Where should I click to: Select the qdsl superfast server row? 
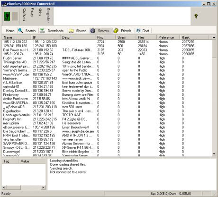tap(107, 66)
